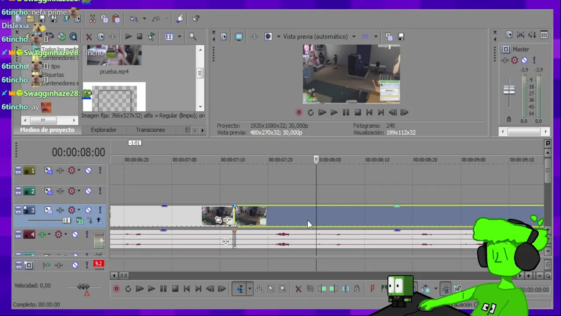
Task: Cut selection with the scissors icon
Action: click(92, 19)
